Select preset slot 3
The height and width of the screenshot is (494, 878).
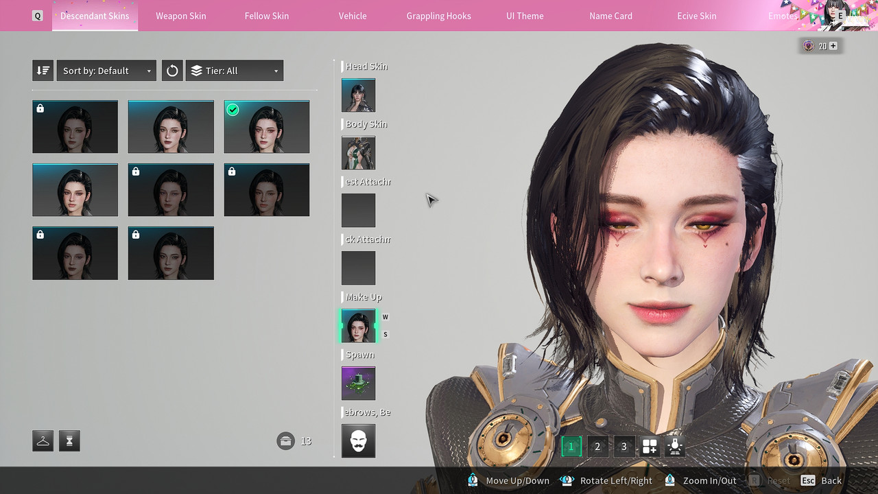tap(624, 447)
